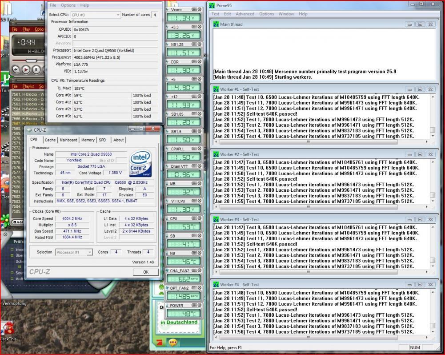This screenshot has width=445, height=355.
Task: Close the POWER temperature gadget
Action: pyautogui.click(x=200, y=305)
